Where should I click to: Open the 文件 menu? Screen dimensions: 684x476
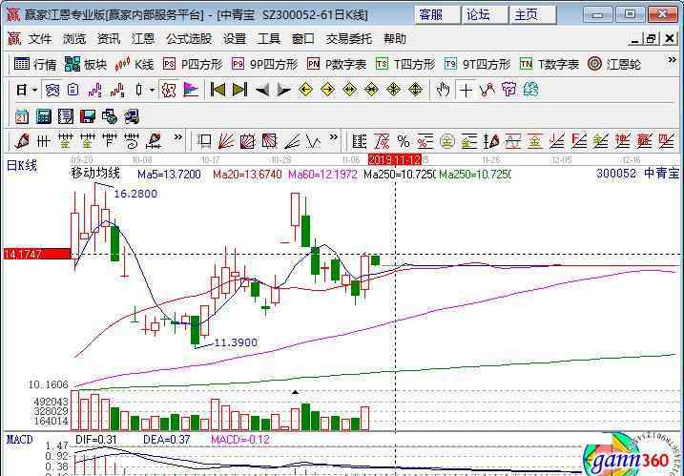[x=40, y=39]
